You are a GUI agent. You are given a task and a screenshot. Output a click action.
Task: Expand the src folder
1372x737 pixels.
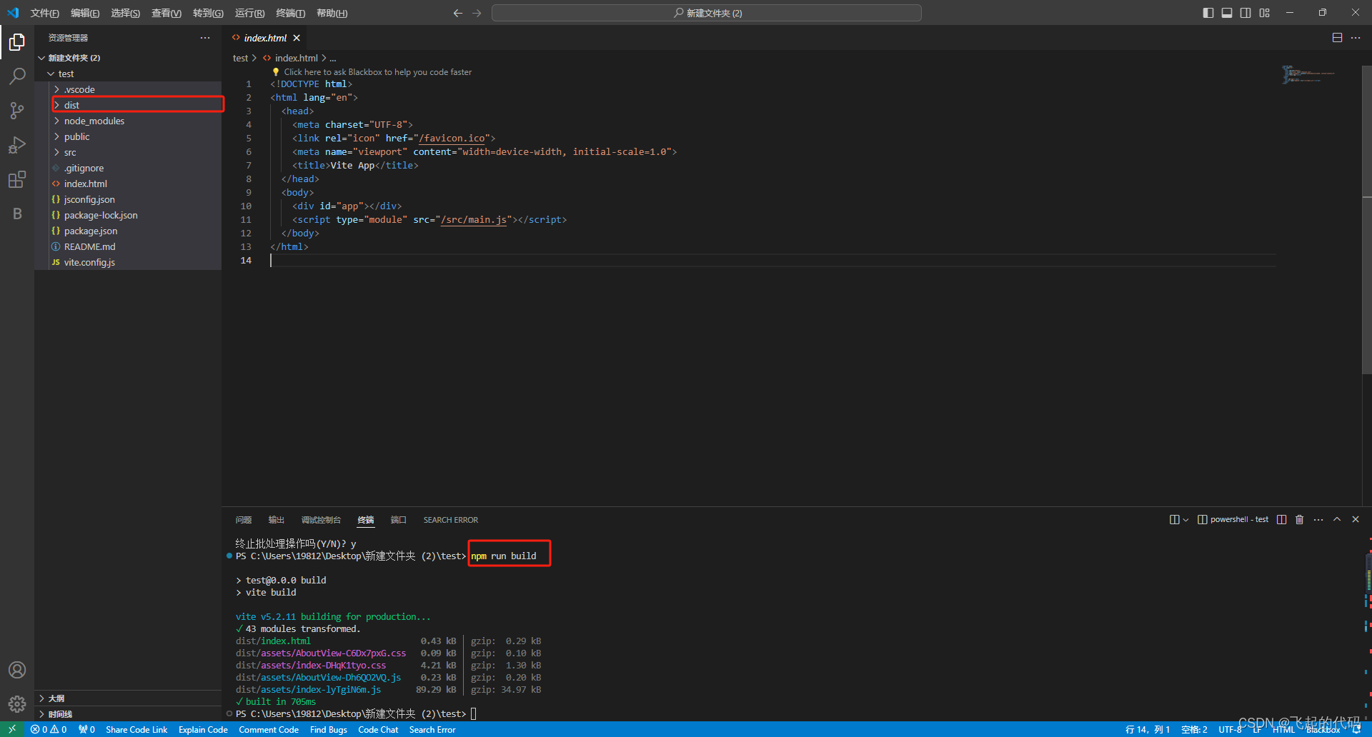point(129,152)
